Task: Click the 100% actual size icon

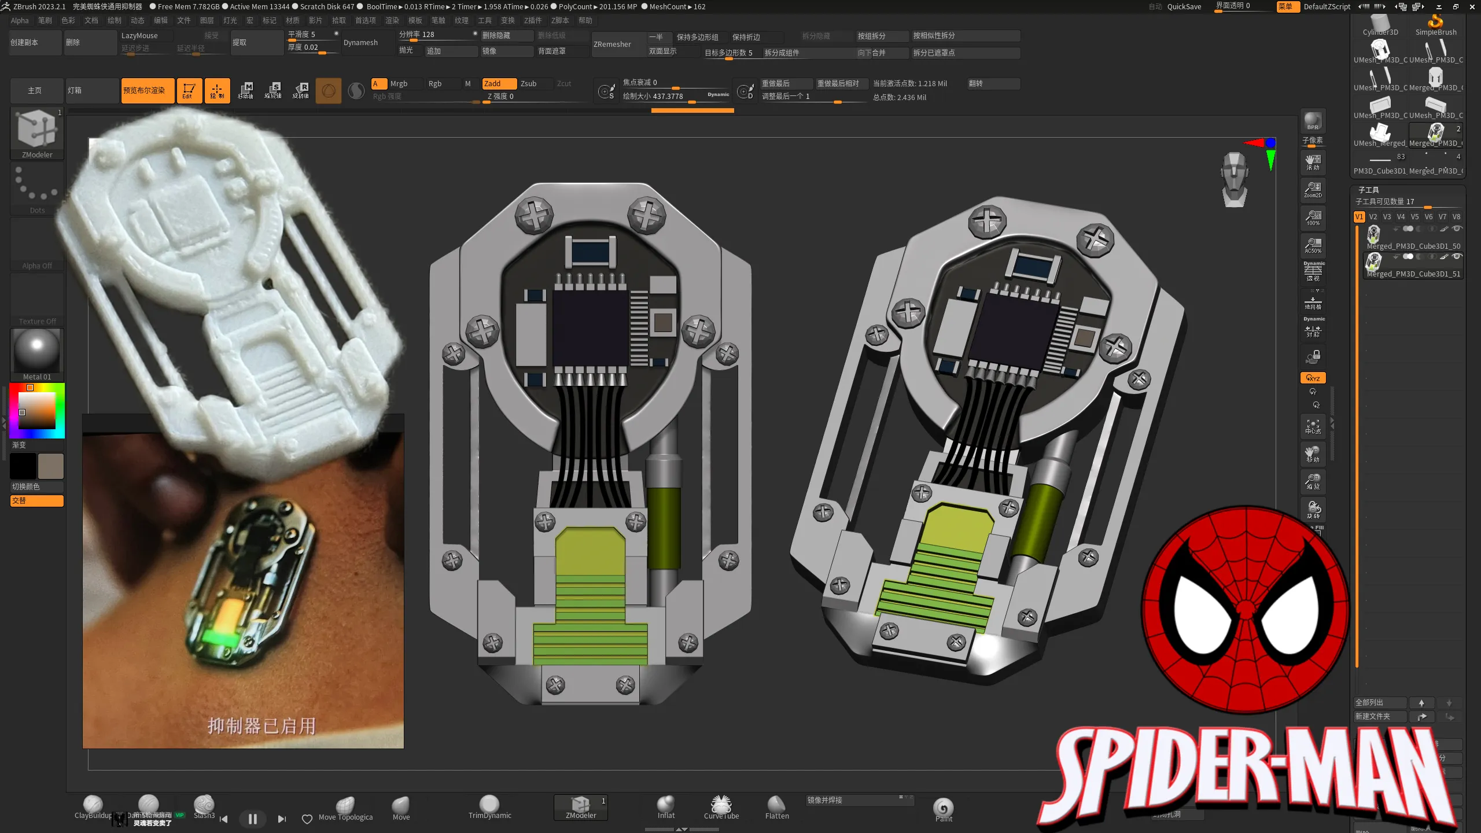Action: coord(1313,218)
